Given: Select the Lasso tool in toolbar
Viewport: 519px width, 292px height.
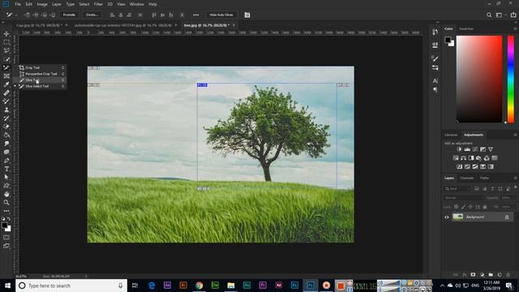Looking at the screenshot, I should [x=6, y=50].
